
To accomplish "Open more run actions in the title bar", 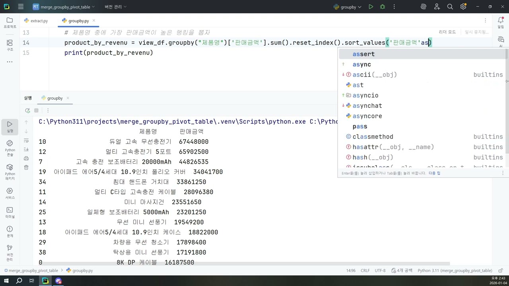I will coord(394,7).
